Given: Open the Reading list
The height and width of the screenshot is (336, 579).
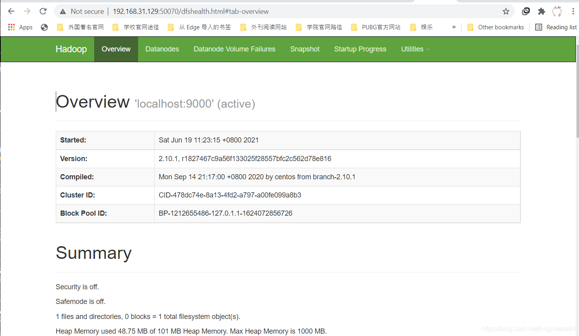Looking at the screenshot, I should (x=556, y=27).
